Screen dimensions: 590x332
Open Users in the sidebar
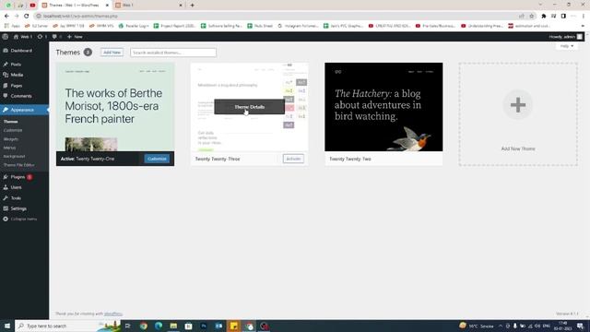click(16, 187)
